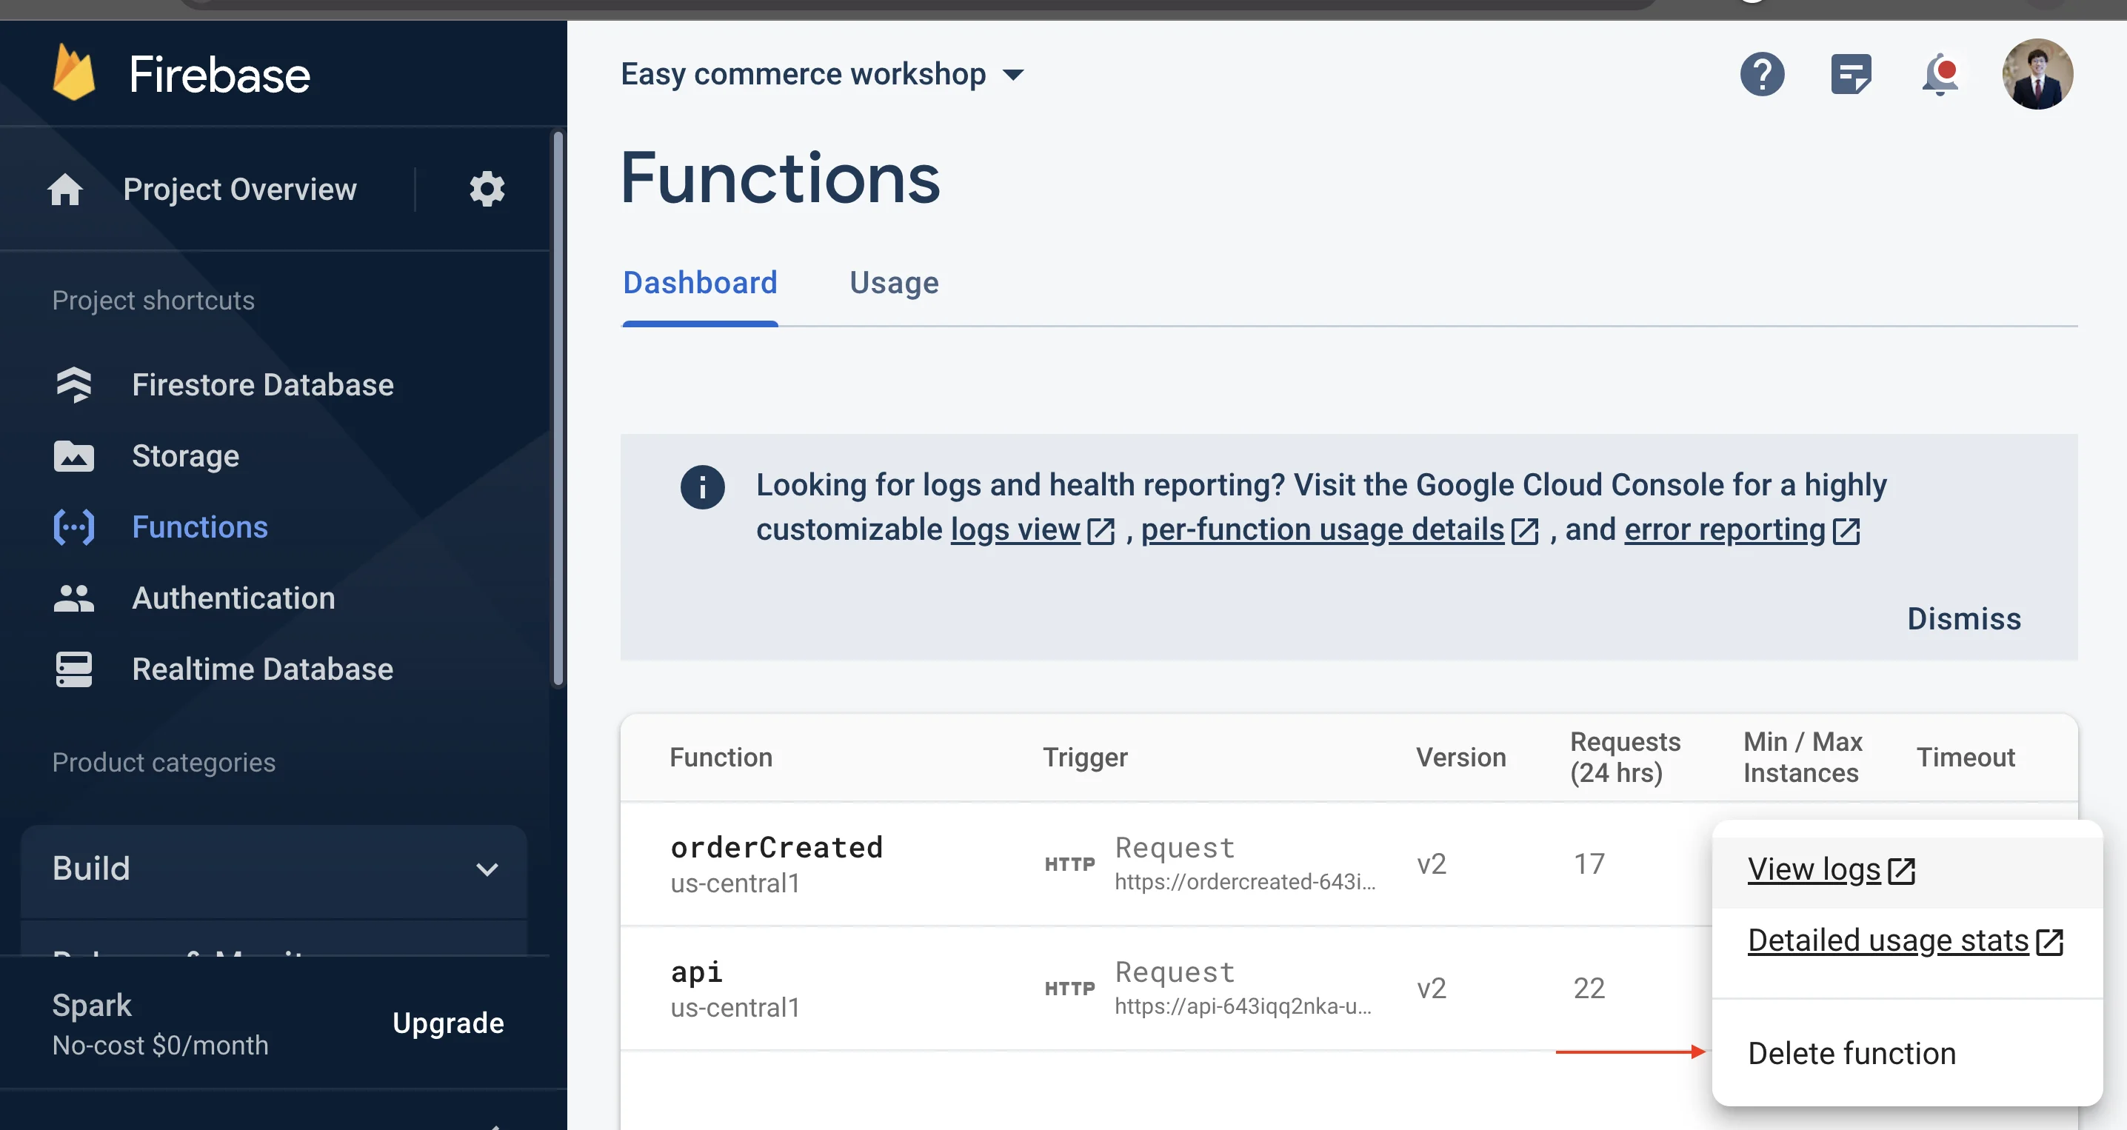Click the Firebase wordmark
Image resolution: width=2127 pixels, height=1130 pixels.
pyautogui.click(x=220, y=74)
